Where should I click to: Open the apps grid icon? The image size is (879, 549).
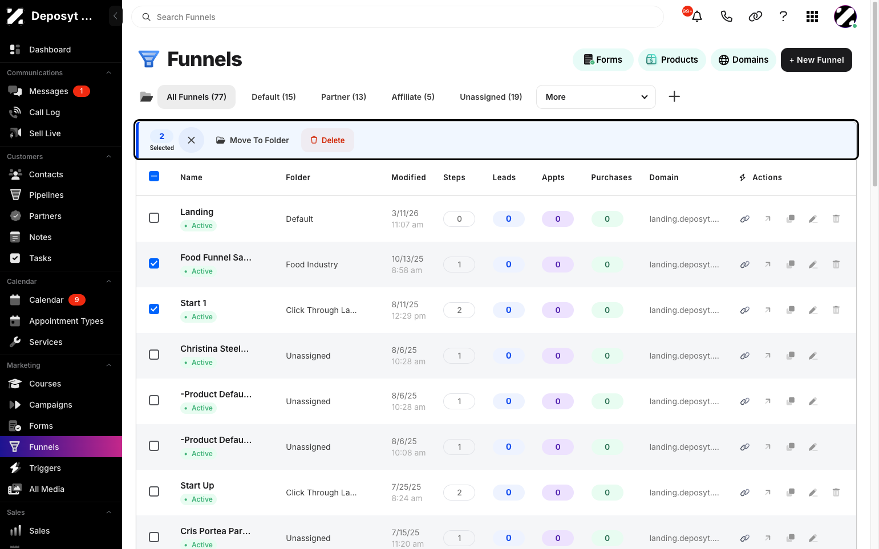pyautogui.click(x=812, y=17)
